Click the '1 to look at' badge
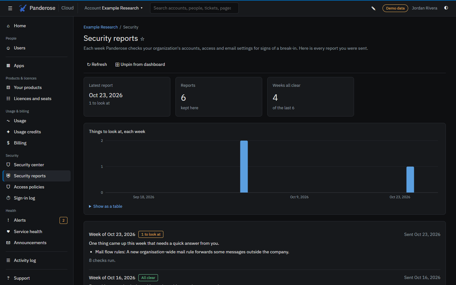 click(151, 234)
